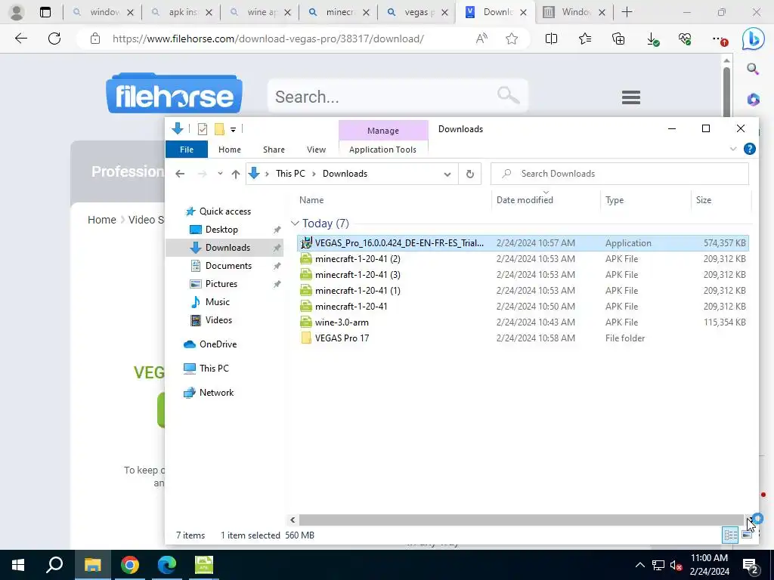Open a new Edge tab
This screenshot has height=580, width=774.
627,12
